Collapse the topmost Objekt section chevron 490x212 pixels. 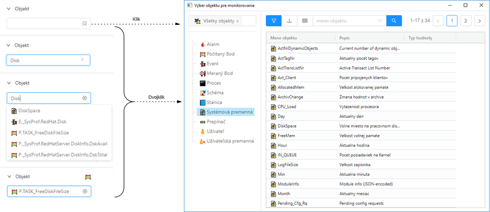(x=9, y=8)
